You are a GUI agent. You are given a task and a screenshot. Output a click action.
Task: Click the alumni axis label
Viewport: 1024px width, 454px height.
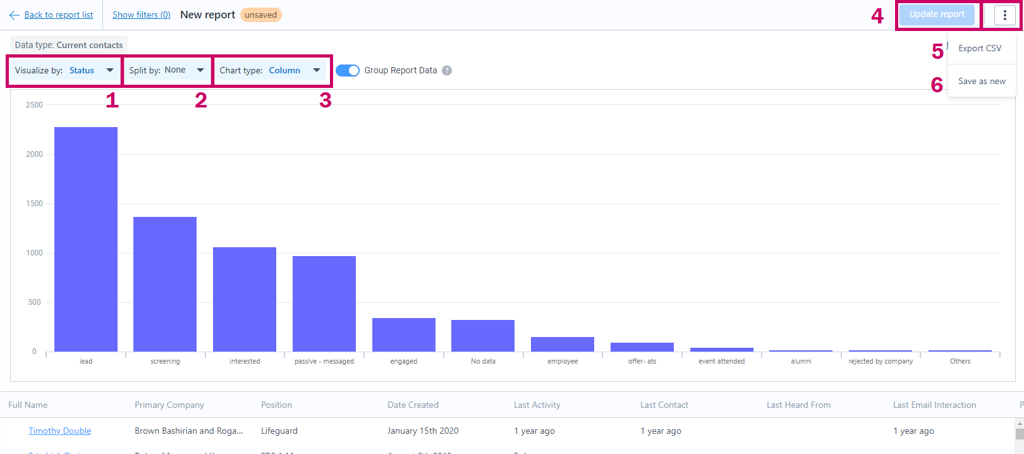[801, 362]
